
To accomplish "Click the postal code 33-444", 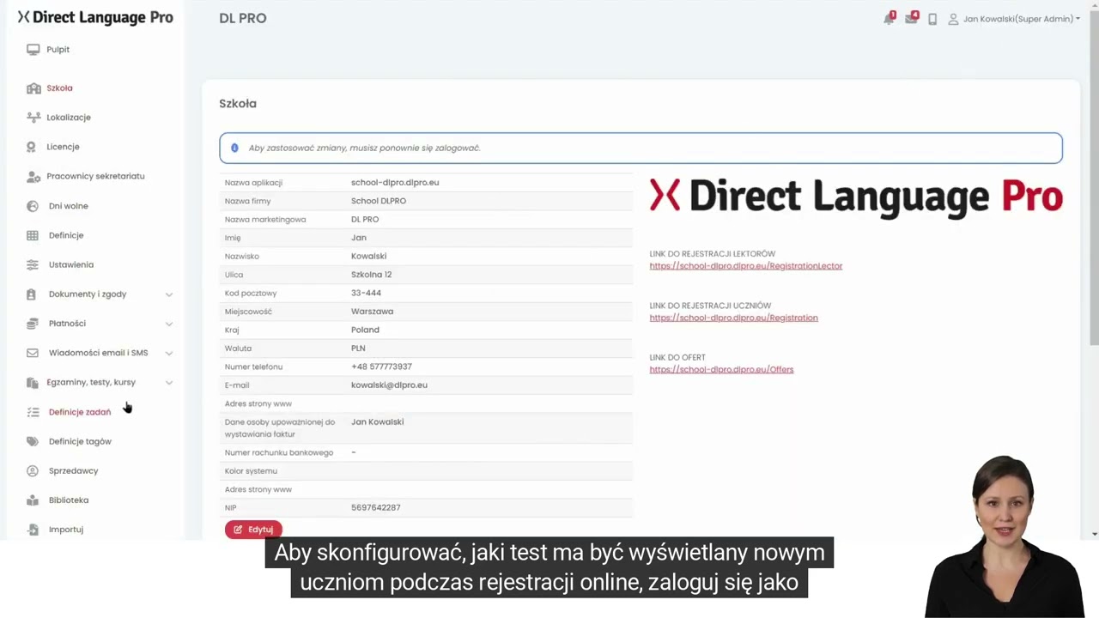I will (x=366, y=294).
